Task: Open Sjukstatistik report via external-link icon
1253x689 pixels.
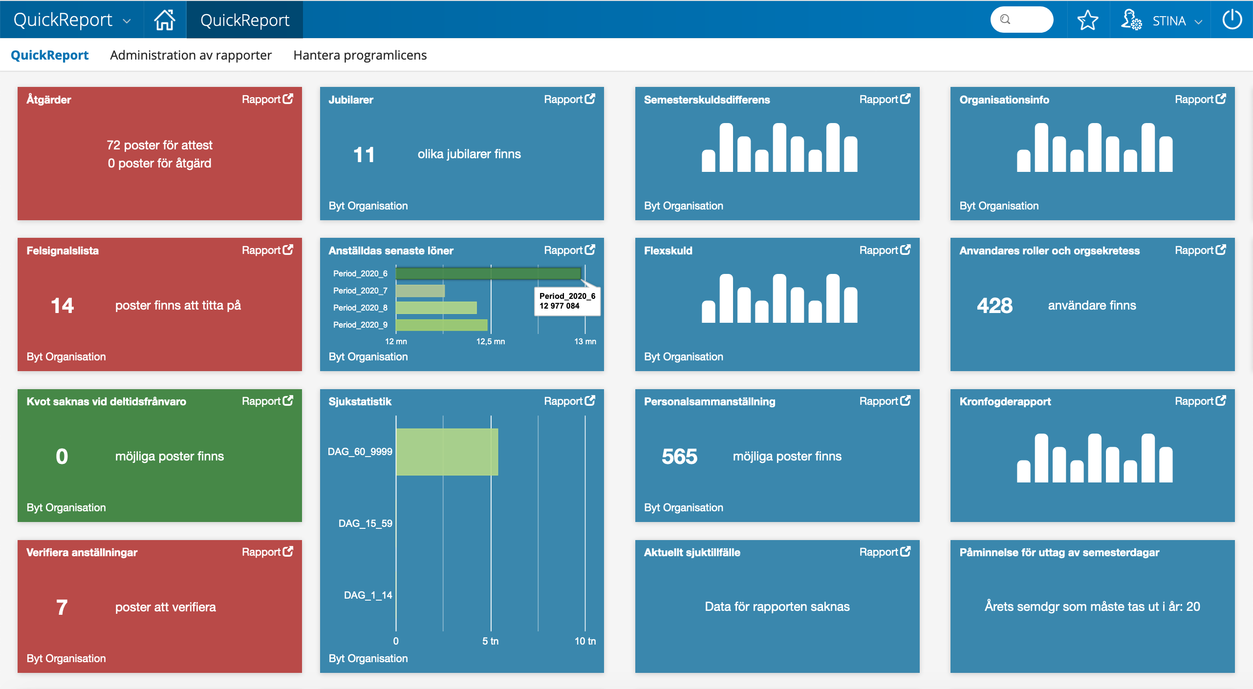Action: point(590,400)
